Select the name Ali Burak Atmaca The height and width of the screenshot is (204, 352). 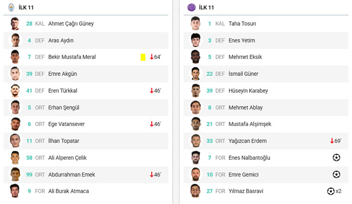68,191
